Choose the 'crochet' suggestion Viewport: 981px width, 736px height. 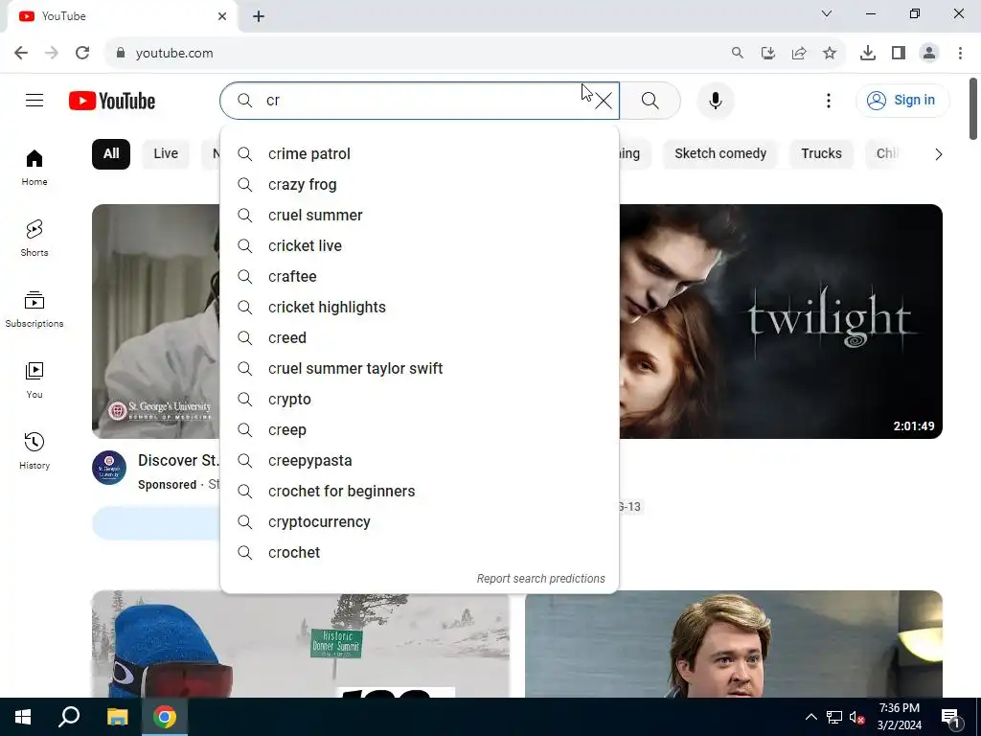(420, 553)
